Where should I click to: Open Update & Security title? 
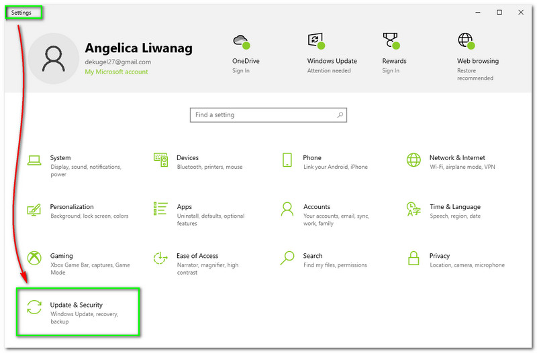[76, 305]
